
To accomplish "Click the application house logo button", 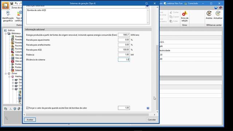I will click(x=5, y=5).
